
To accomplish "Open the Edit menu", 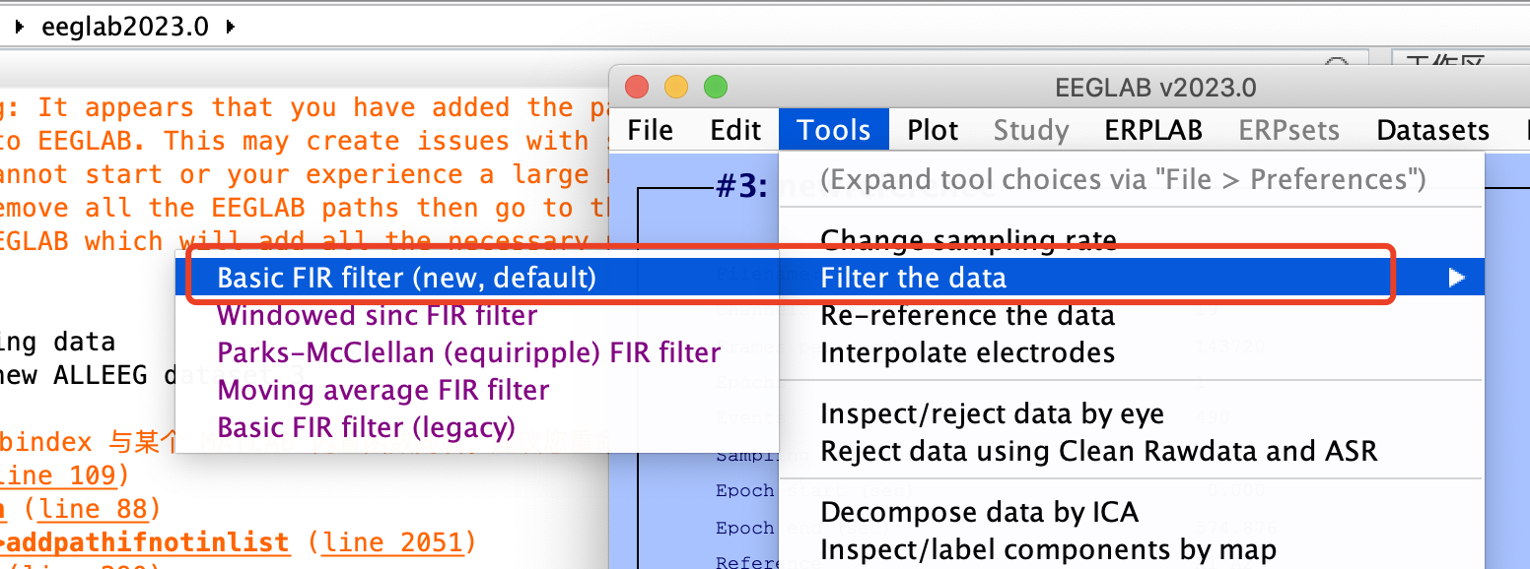I will click(x=735, y=130).
